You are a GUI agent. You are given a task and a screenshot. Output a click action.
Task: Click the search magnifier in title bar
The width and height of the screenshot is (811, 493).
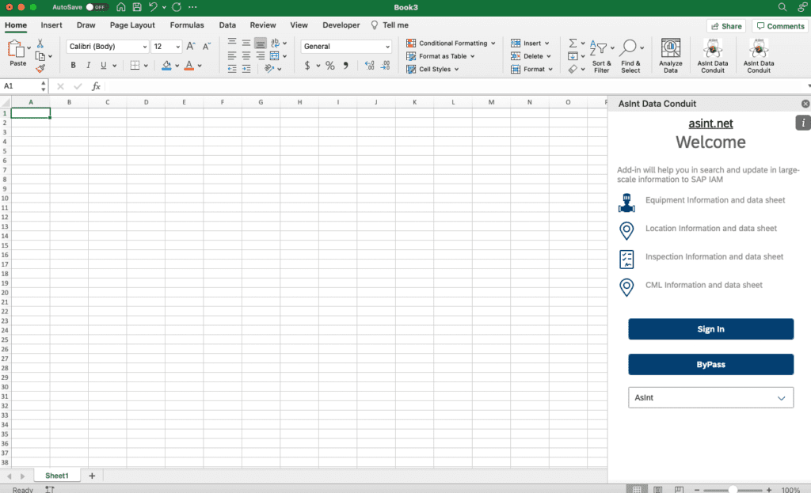pyautogui.click(x=782, y=7)
